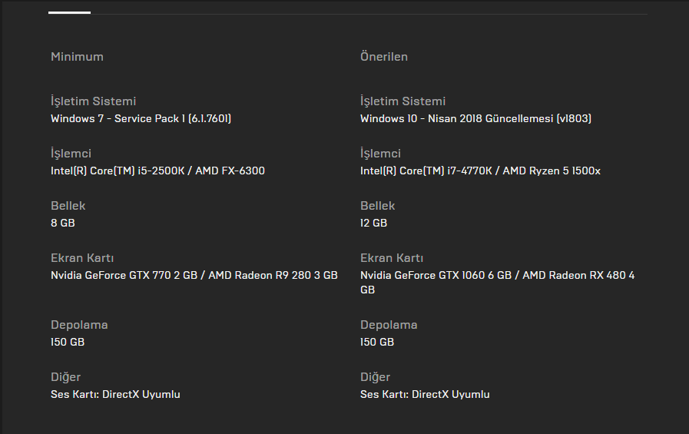Click the Windows 7 Service Pack 1 text

pos(141,118)
